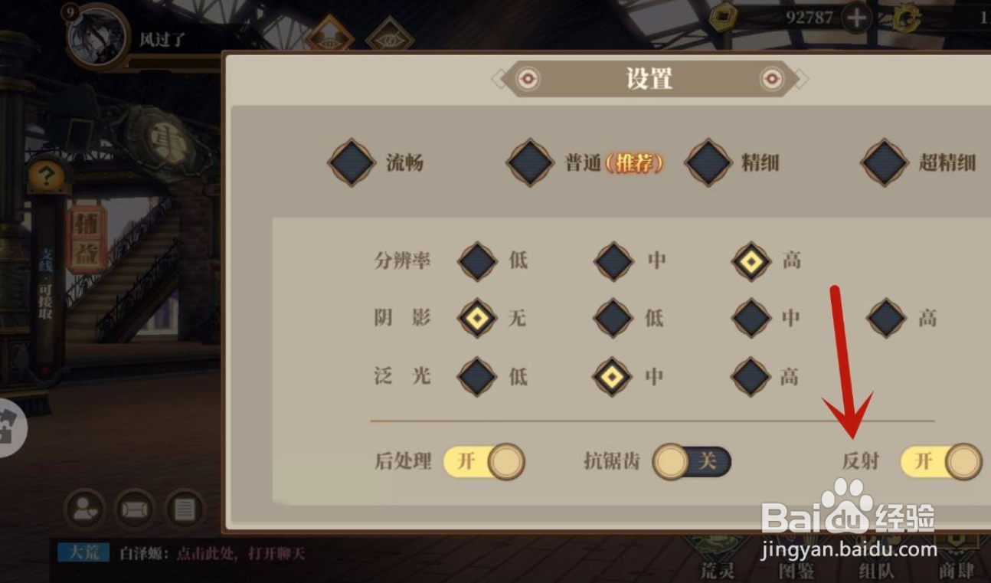Click the player avatar portrait
The width and height of the screenshot is (991, 583).
coord(96,35)
